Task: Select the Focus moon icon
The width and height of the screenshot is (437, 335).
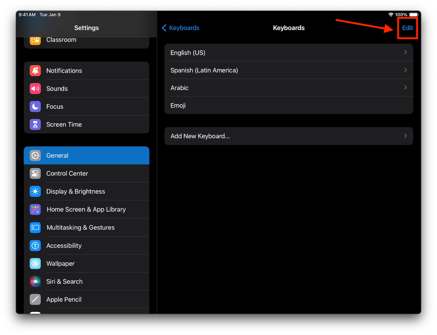Action: 35,106
